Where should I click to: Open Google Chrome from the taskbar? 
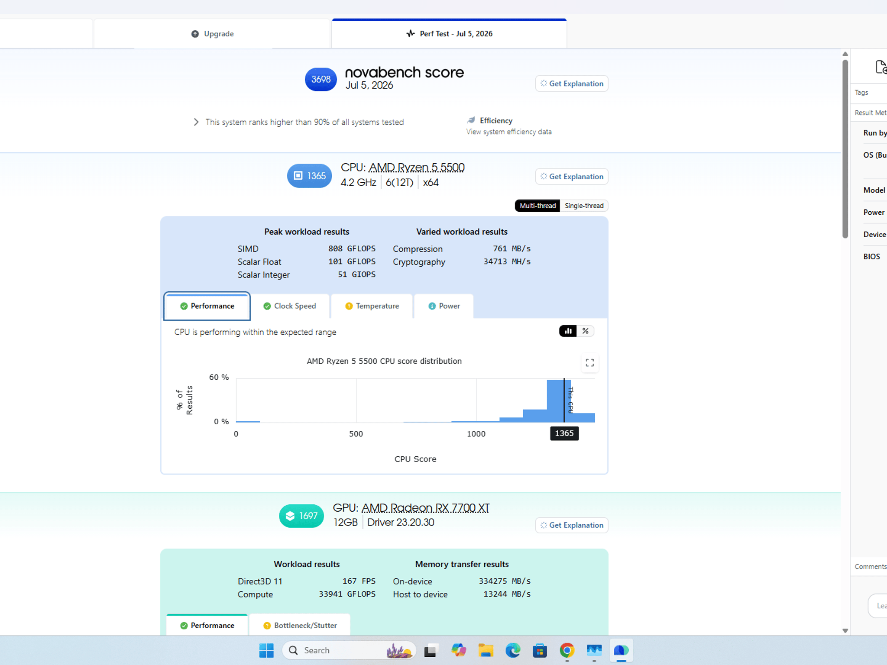pyautogui.click(x=567, y=650)
